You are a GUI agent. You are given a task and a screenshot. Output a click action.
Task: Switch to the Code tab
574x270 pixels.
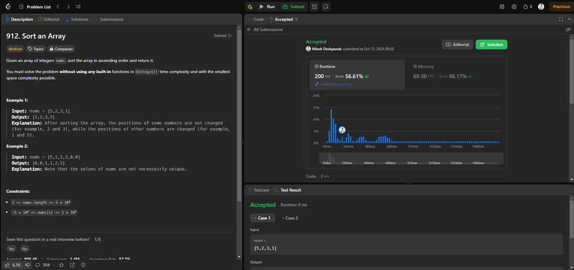255,19
